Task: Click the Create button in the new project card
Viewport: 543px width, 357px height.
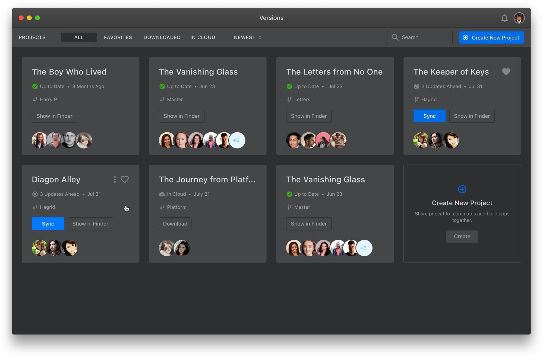Action: click(462, 236)
